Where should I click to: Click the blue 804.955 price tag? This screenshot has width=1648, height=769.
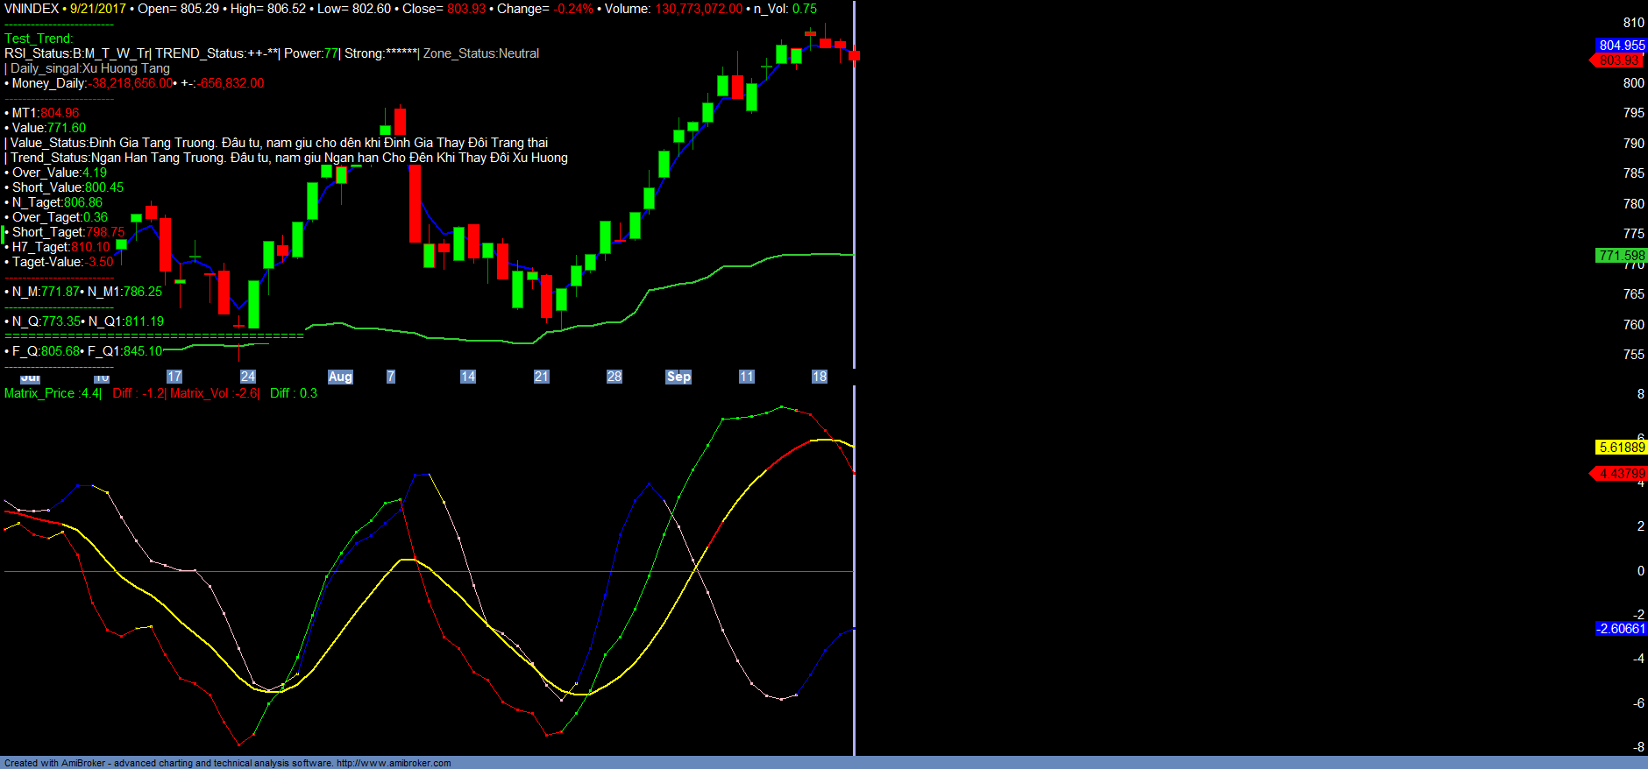[x=1621, y=46]
